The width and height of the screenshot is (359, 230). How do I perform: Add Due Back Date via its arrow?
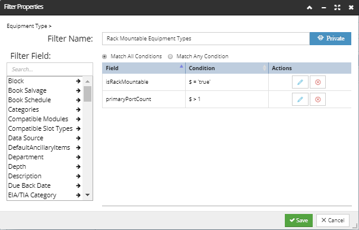(78, 185)
